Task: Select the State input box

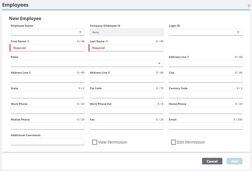Action: tap(47, 95)
